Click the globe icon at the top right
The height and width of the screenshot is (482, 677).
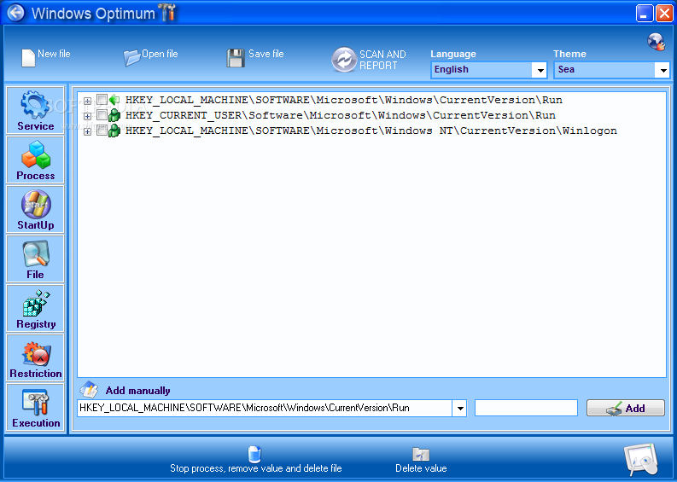pos(656,42)
